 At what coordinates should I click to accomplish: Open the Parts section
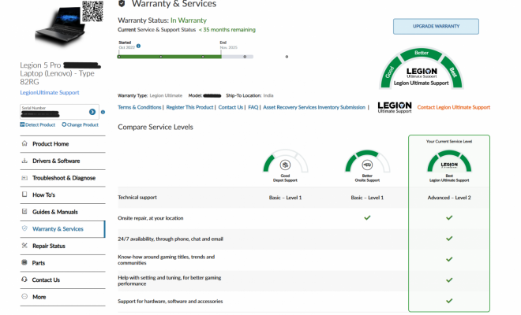[x=62, y=263]
